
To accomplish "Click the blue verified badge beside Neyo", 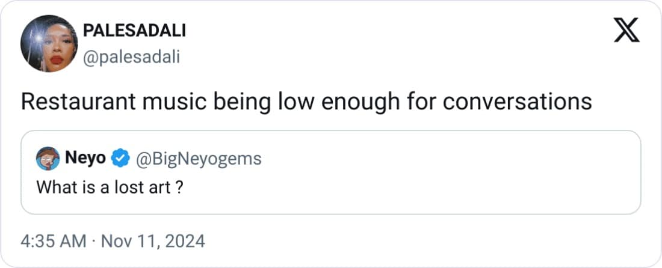I will point(120,159).
